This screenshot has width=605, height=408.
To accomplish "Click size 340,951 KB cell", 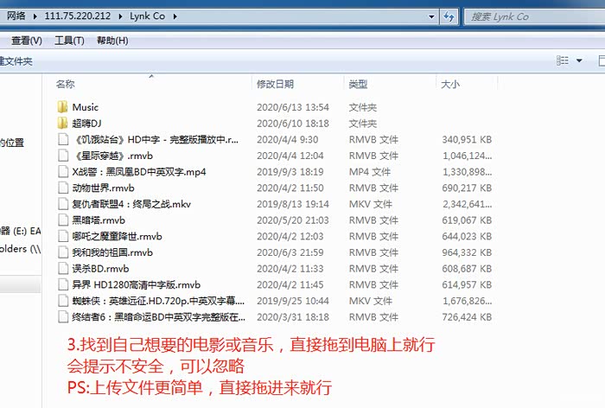I will click(x=467, y=140).
